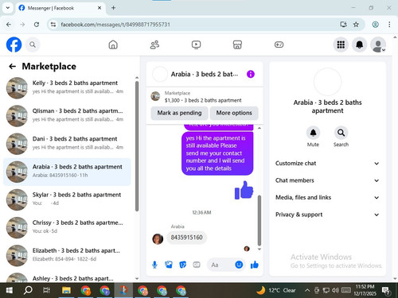Viewport: 398px width, 298px height.
Task: Open Kelly conversation in the list
Action: pos(67,88)
